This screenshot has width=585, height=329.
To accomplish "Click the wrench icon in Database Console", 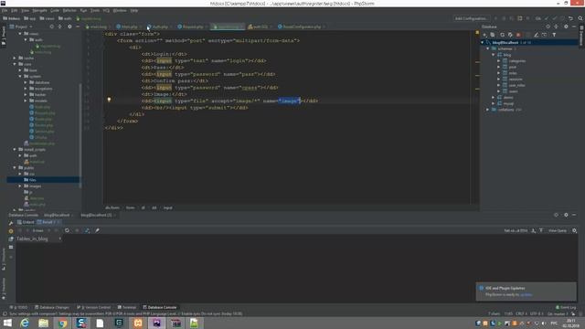I will click(11, 223).
